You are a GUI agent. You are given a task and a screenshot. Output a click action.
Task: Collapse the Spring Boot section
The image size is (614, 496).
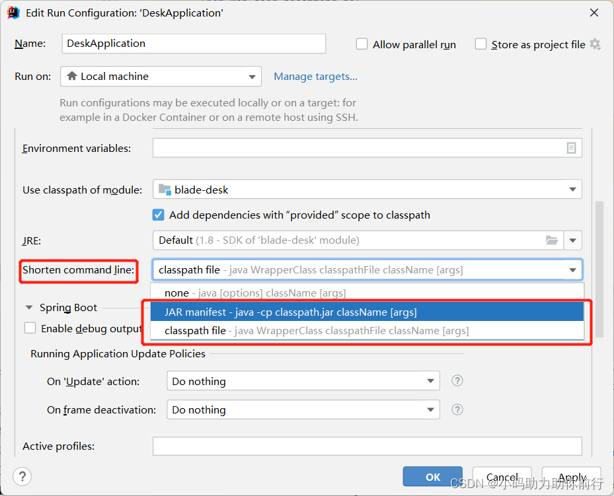click(29, 308)
